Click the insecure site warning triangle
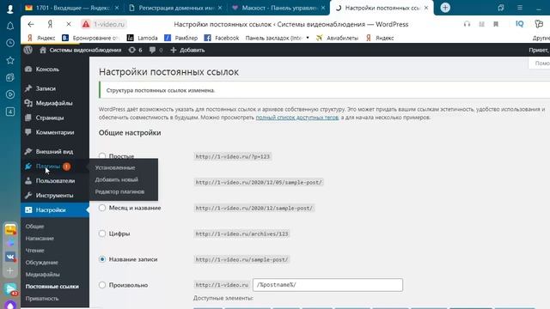 86,24
